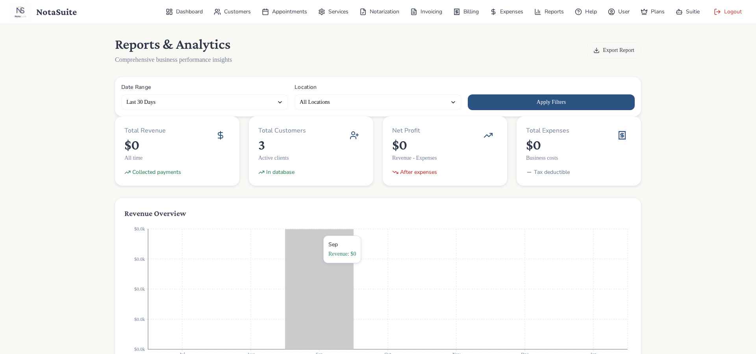The height and width of the screenshot is (354, 756).
Task: Click the trending arrow icon in Net Profit card
Action: tap(488, 135)
